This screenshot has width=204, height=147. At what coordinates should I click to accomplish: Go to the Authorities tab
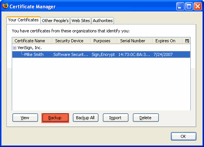pos(103,21)
